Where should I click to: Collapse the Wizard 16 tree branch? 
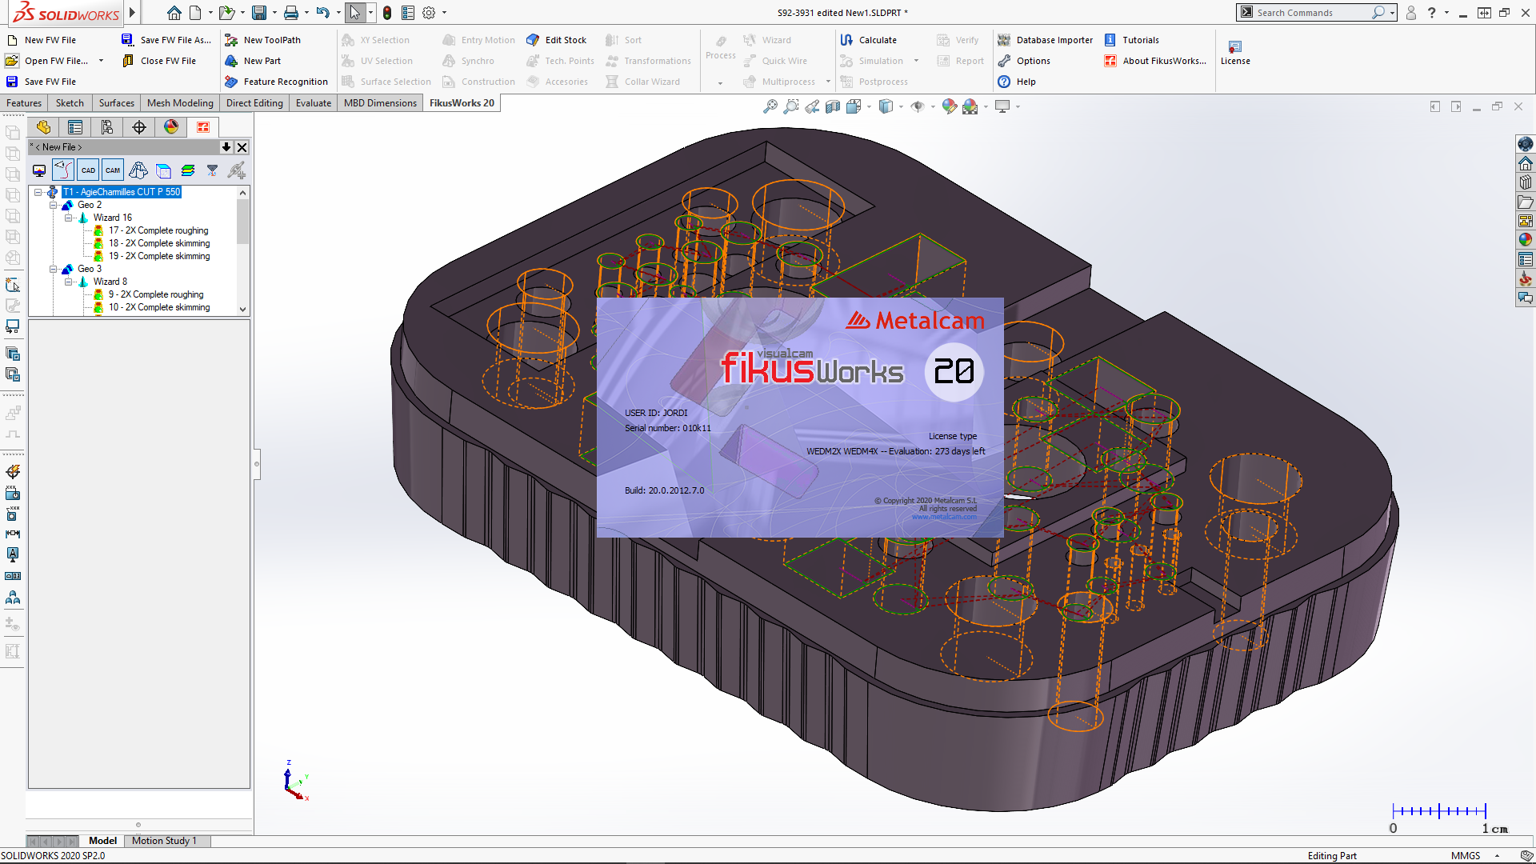coord(69,218)
